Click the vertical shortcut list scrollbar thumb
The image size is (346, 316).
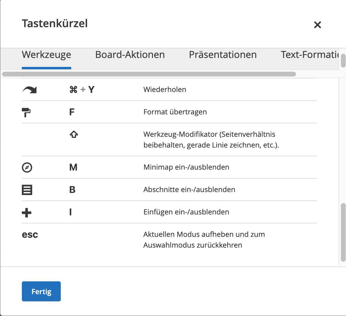pyautogui.click(x=343, y=233)
